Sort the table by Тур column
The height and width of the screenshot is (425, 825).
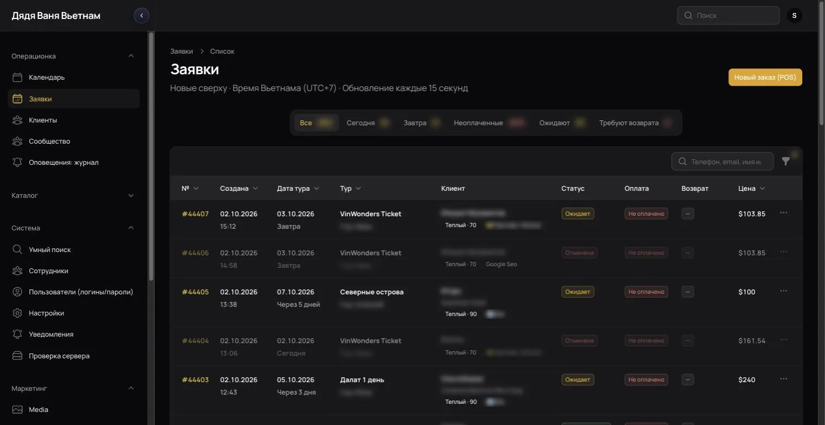point(351,189)
